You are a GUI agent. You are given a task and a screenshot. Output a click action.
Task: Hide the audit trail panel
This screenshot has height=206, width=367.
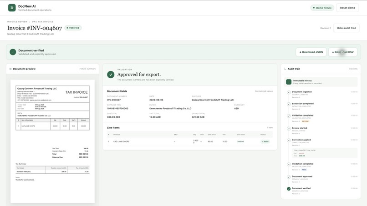click(x=346, y=28)
